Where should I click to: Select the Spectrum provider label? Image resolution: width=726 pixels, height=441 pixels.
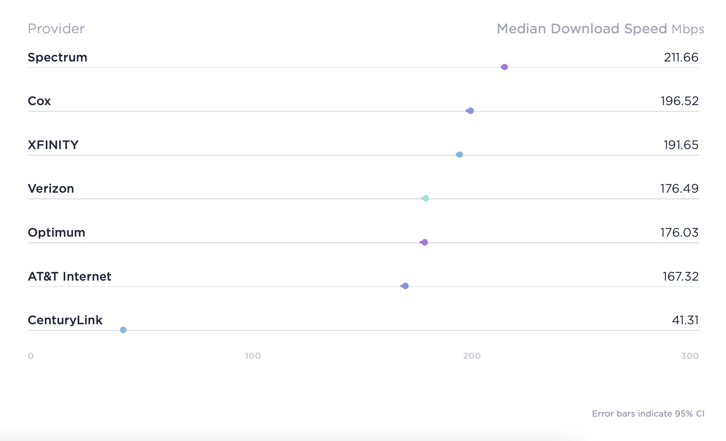[57, 57]
